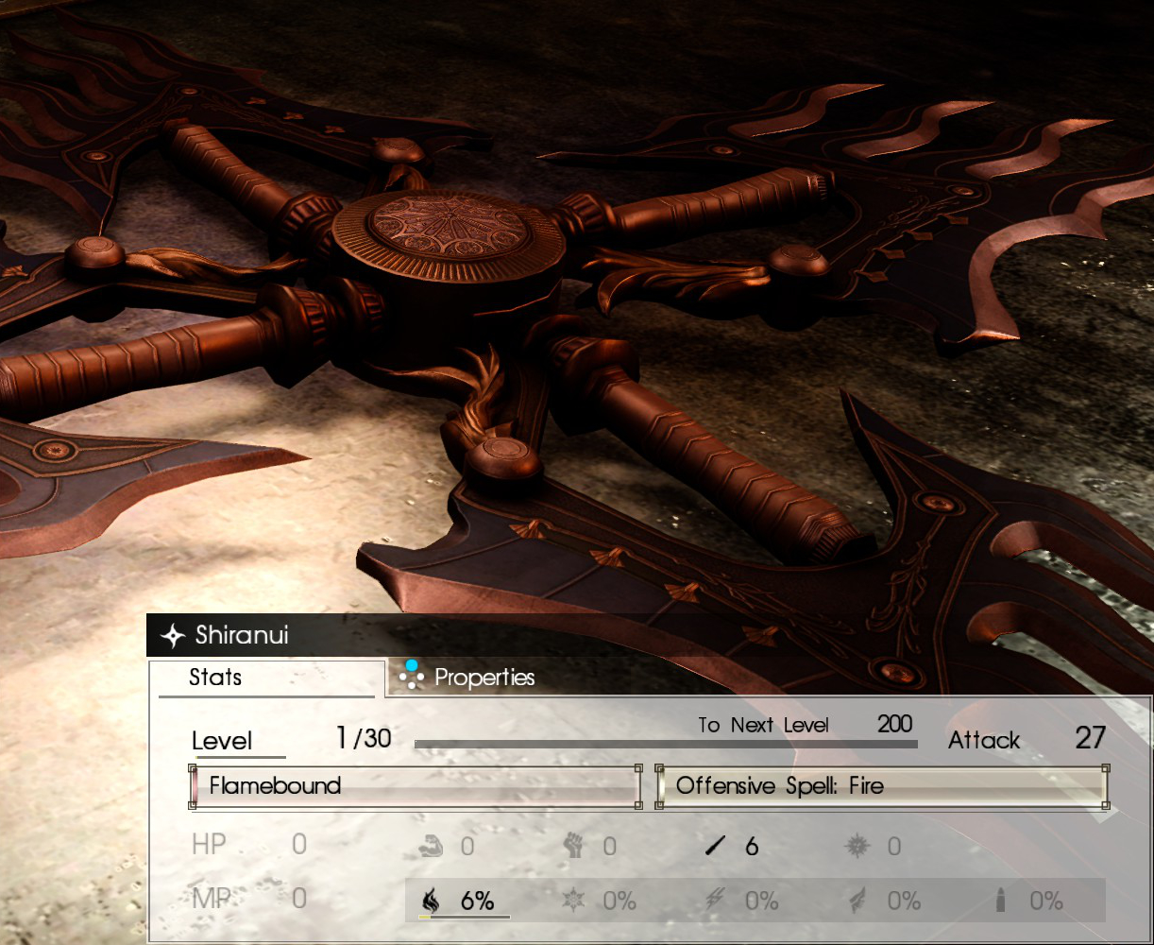This screenshot has height=945, width=1154.
Task: Select the Flamebound ability slot
Action: point(416,786)
